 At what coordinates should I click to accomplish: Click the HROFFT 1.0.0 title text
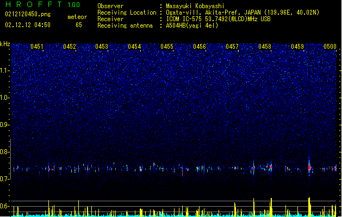43,4
